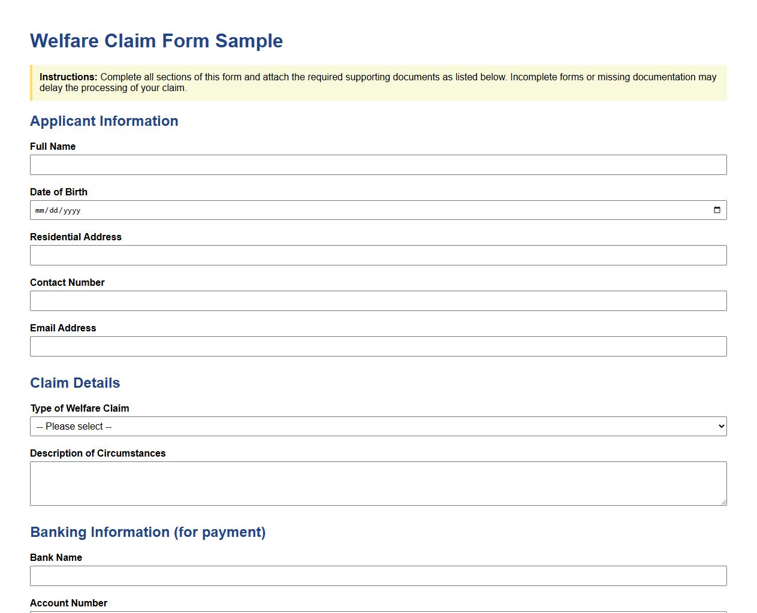Click the Welfare Claim Form Sample title
Image resolution: width=757 pixels, height=613 pixels.
pos(156,41)
